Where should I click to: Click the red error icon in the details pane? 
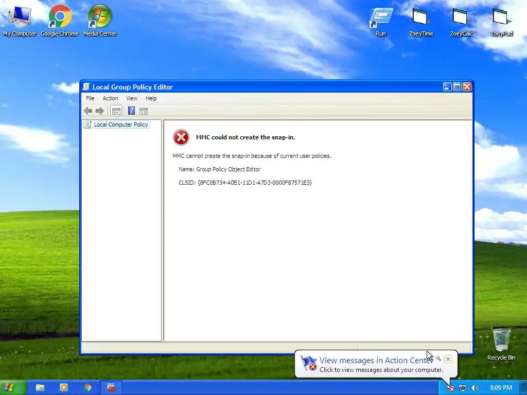click(181, 137)
